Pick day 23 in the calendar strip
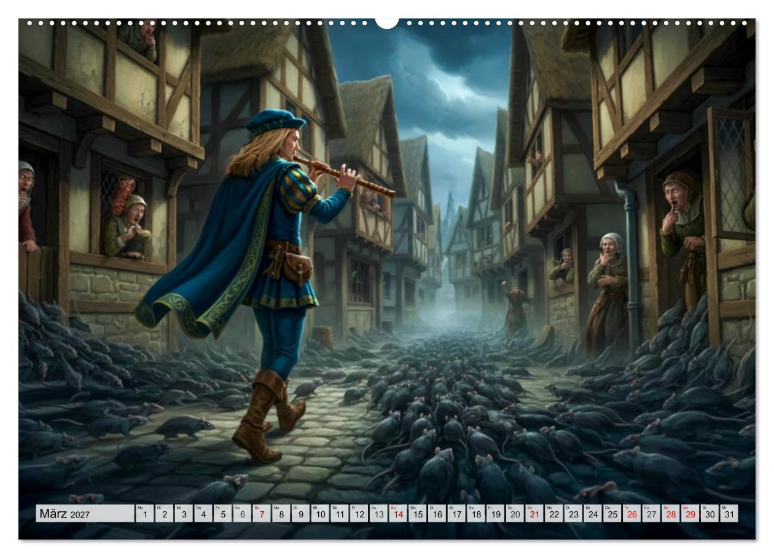The width and height of the screenshot is (774, 558). 573,514
